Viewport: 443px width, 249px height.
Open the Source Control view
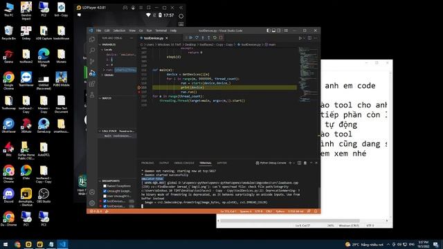[92, 62]
